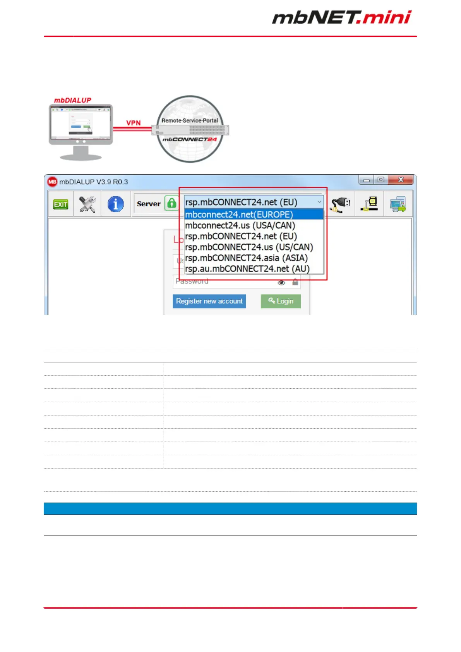Click the green padlock next to Server
Viewport: 461px width, 652px height.
(x=171, y=203)
